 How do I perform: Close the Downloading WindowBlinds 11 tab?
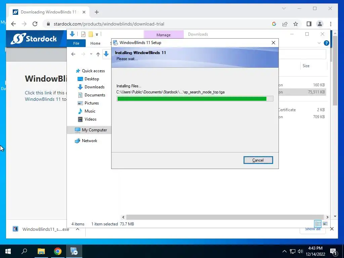(x=84, y=12)
